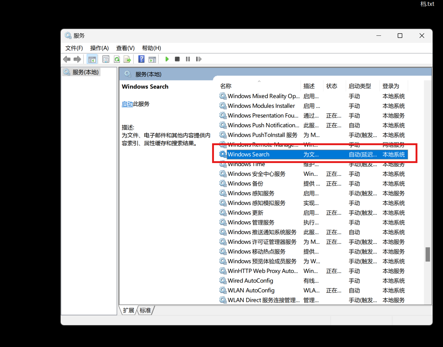443x347 pixels.
Task: Switch to the 标准 tab
Action: (x=145, y=310)
